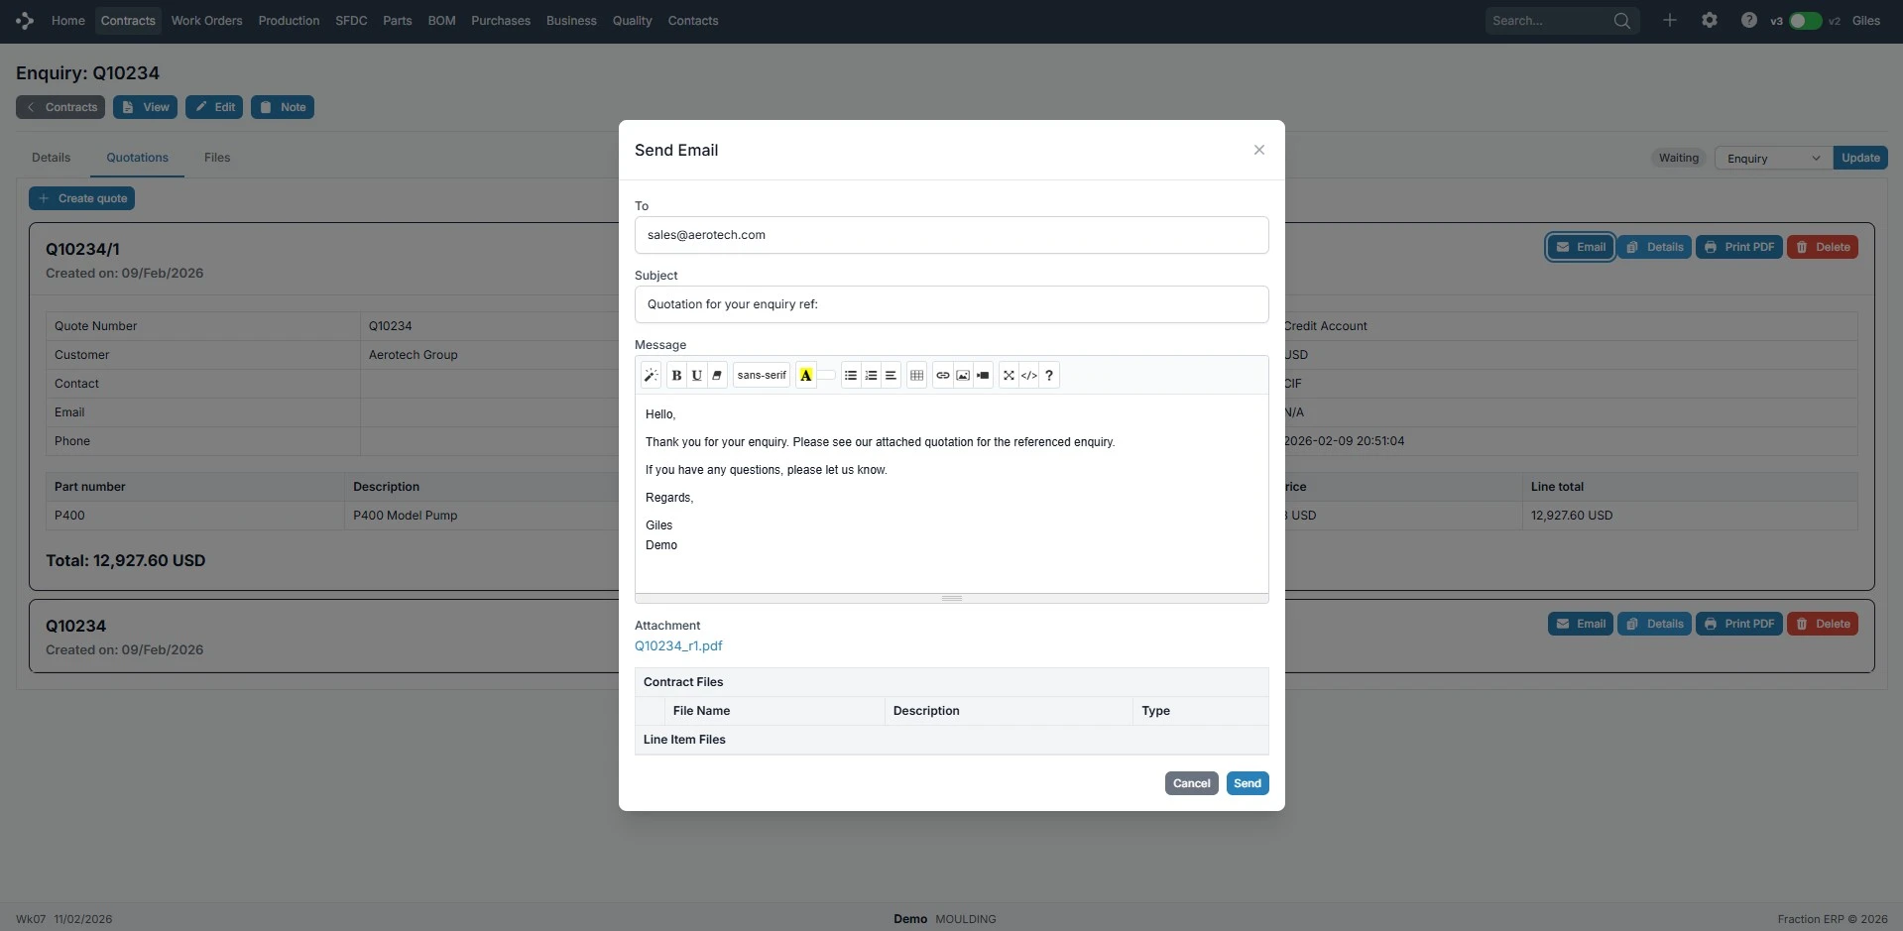Screen dimensions: 1903x931
Task: Click the eraser remove-formatting icon
Action: (x=717, y=376)
